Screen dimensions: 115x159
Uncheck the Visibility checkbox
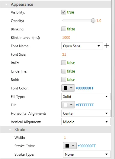click(x=64, y=12)
